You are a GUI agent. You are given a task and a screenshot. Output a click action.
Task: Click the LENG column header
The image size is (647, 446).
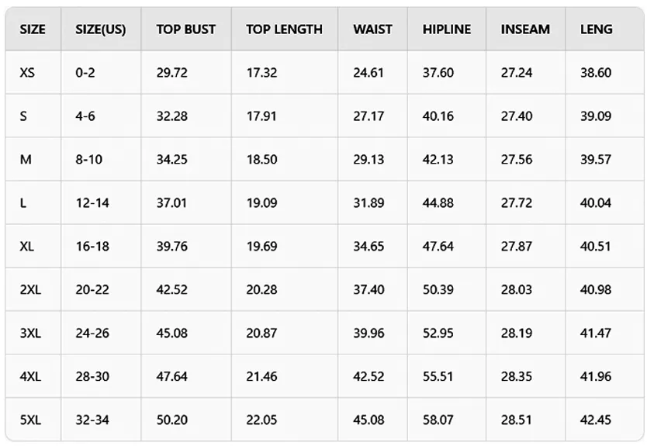point(596,29)
